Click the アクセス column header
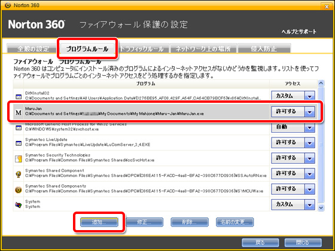 pyautogui.click(x=293, y=84)
